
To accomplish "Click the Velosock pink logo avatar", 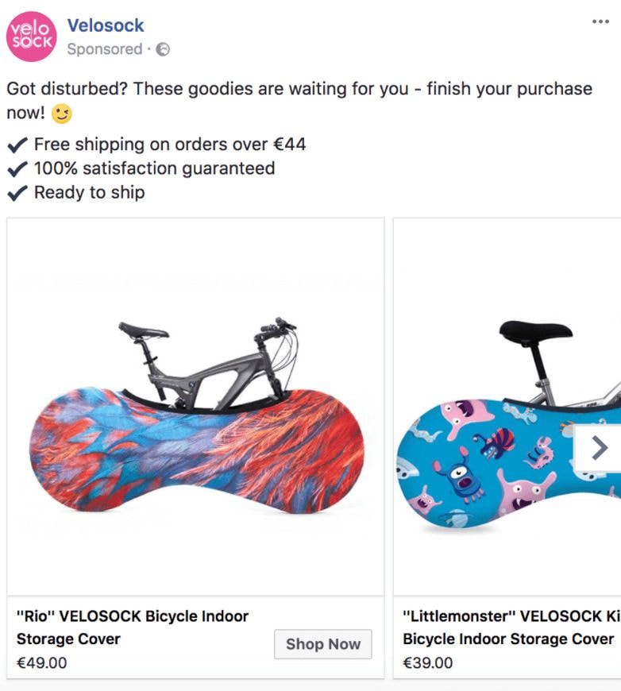I will tap(31, 37).
